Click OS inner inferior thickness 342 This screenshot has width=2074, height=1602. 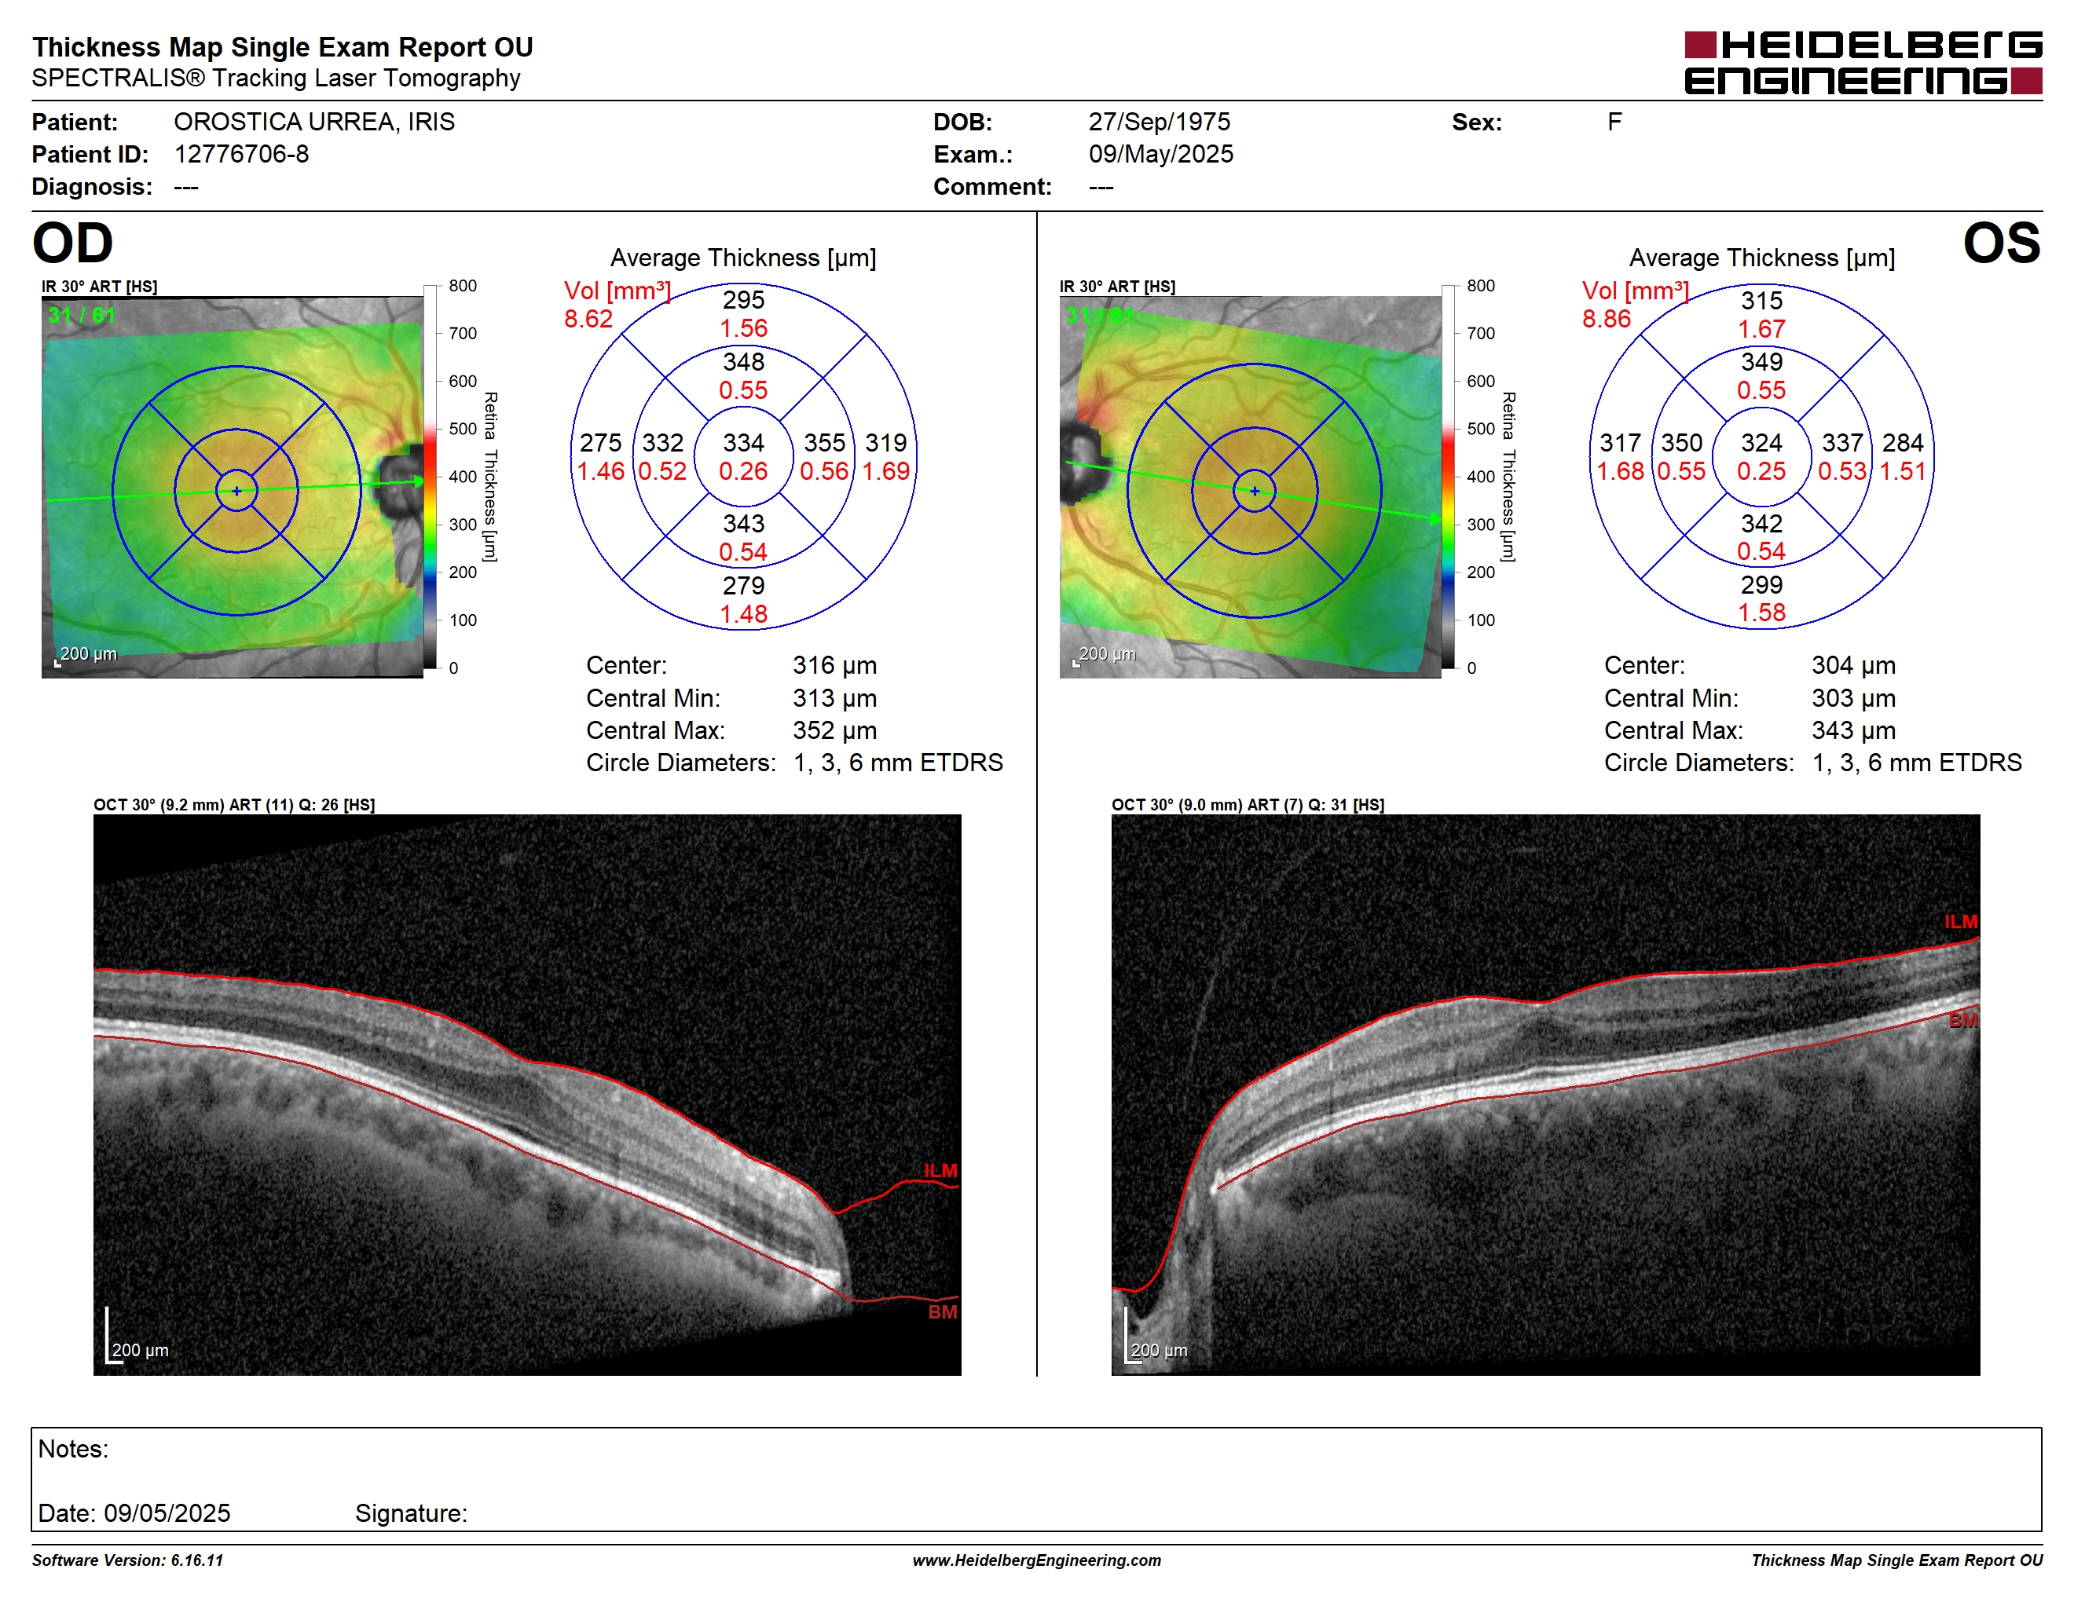[1761, 523]
